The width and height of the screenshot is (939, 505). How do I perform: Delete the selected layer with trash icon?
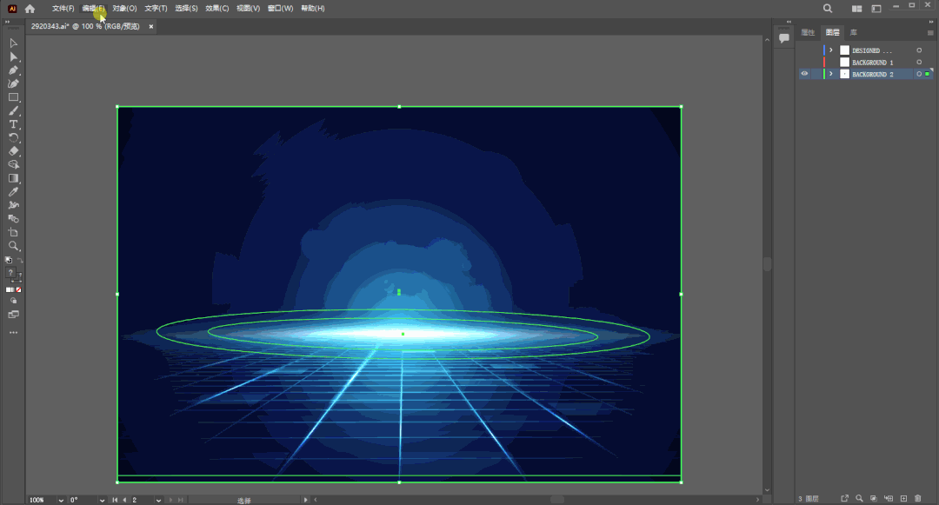pyautogui.click(x=918, y=498)
